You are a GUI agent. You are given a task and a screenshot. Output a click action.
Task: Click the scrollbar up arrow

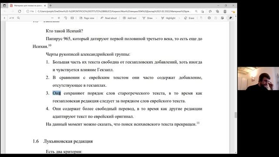click(235, 17)
